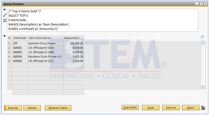Click the J.B. Officeprint 1420 description
This screenshot has height=115, width=209.
tap(45, 48)
